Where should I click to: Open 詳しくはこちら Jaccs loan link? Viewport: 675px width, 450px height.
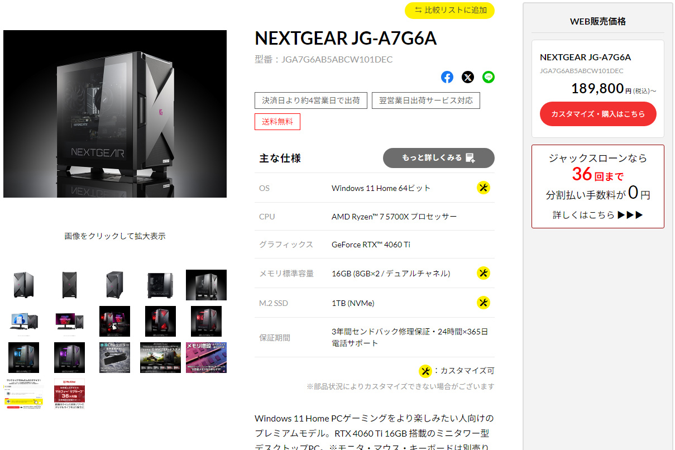click(598, 215)
